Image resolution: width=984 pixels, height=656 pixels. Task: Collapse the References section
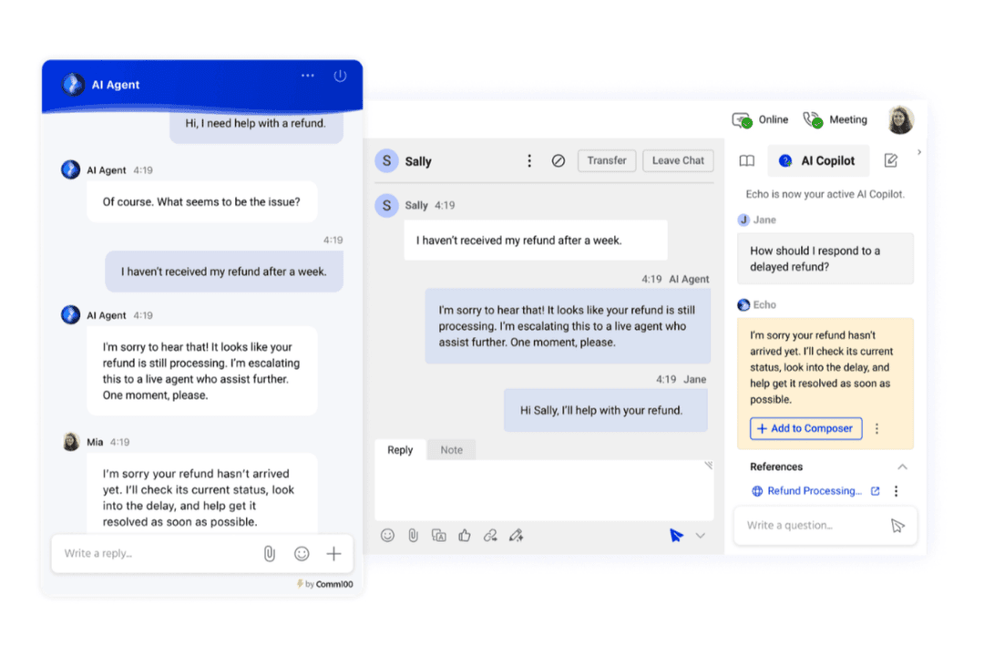902,467
